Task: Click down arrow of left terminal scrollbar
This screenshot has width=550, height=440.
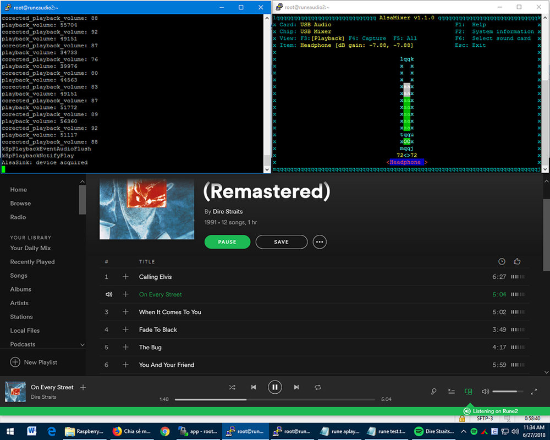Action: (x=267, y=169)
